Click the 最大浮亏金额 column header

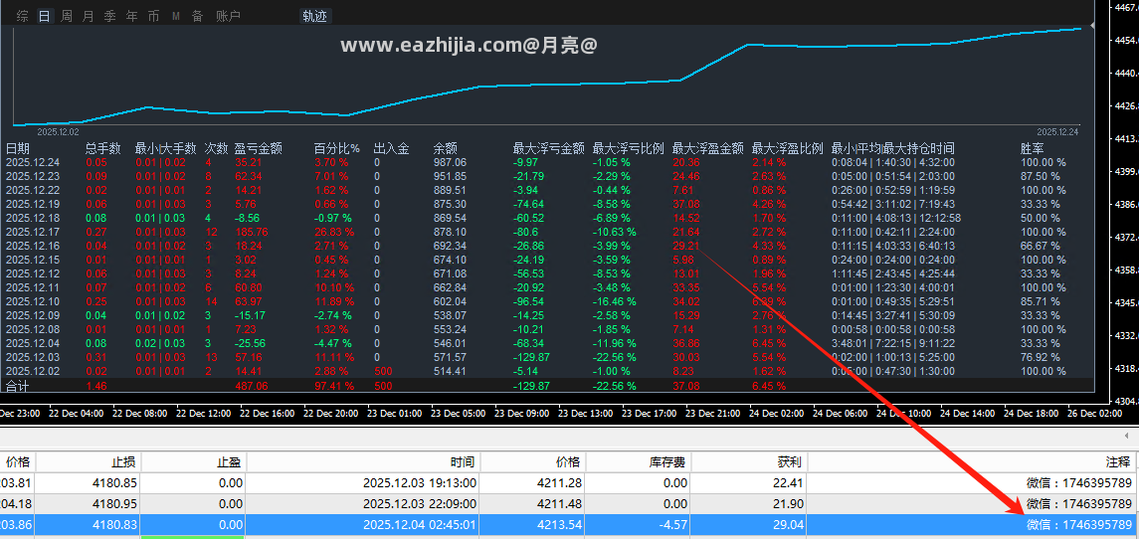click(x=548, y=149)
